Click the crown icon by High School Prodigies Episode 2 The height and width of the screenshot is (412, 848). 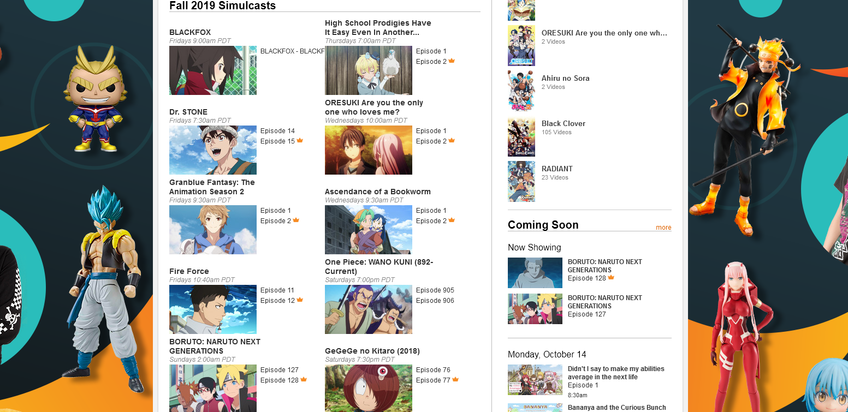click(452, 61)
